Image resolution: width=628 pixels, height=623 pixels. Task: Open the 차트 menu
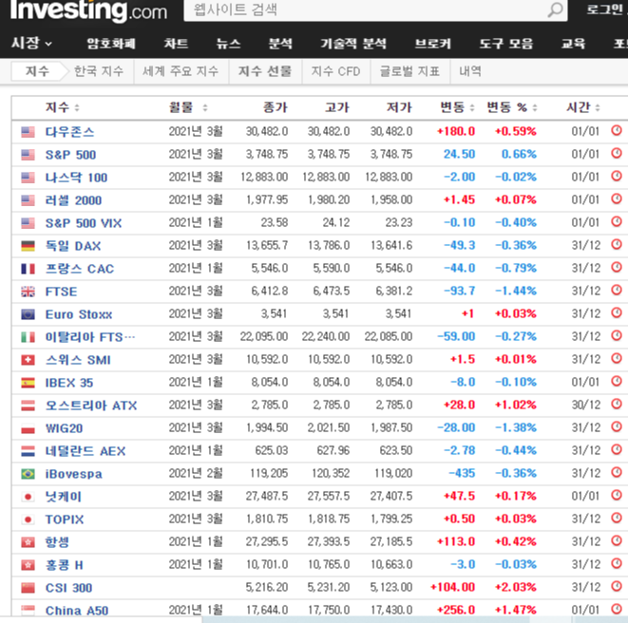[176, 44]
